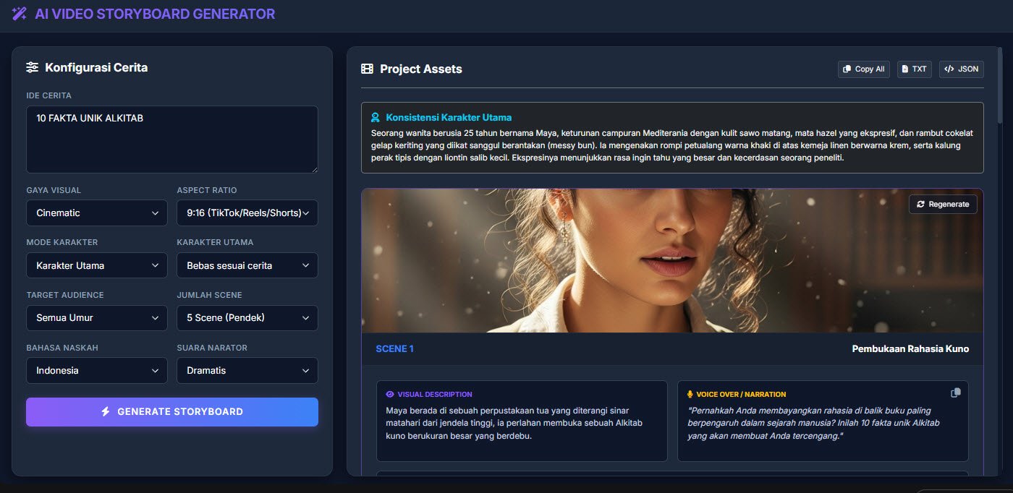Open Jumlah Scene dropdown showing 5 Scene
The height and width of the screenshot is (493, 1013).
(247, 318)
